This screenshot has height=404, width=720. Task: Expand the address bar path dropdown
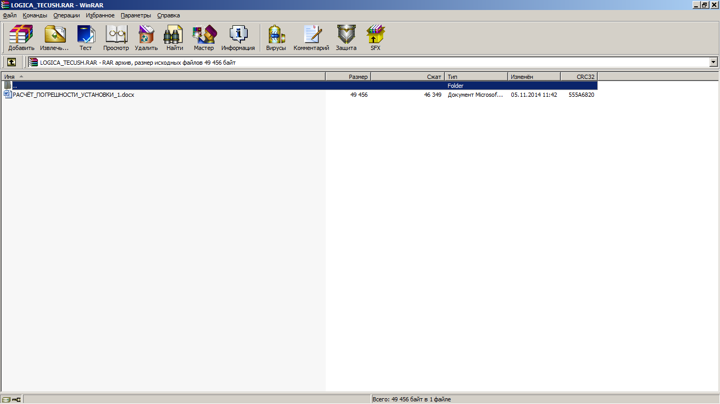coord(714,62)
